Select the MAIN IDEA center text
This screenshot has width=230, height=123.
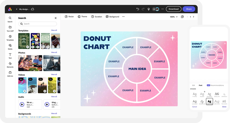(137, 69)
